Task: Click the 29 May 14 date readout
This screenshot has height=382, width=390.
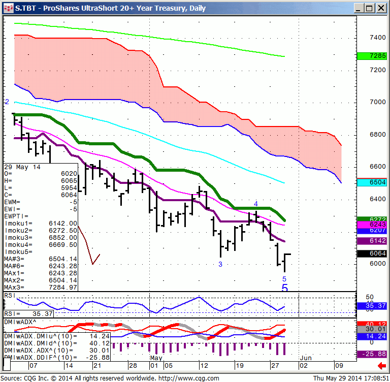Action: 22,167
